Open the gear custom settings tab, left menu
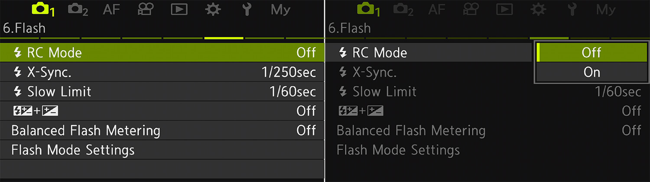This screenshot has width=650, height=182. pyautogui.click(x=213, y=10)
